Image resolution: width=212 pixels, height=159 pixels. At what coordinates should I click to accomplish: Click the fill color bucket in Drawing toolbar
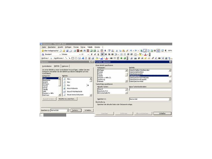coord(97,58)
